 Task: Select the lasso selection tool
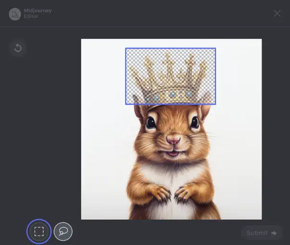coord(63,232)
